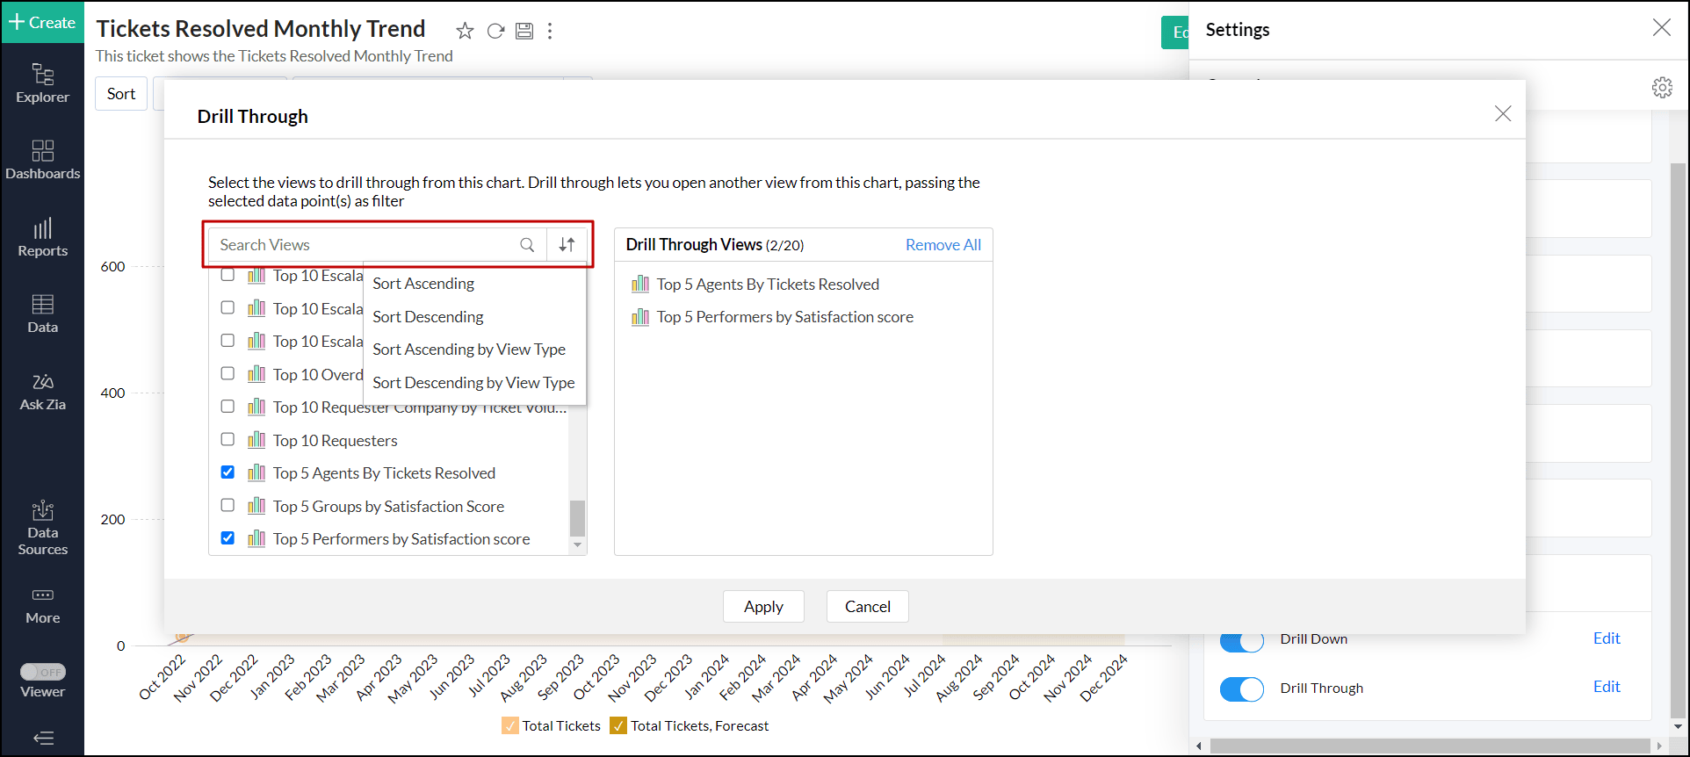Mark chart as favorite star icon
Image resolution: width=1690 pixels, height=757 pixels.
(465, 32)
